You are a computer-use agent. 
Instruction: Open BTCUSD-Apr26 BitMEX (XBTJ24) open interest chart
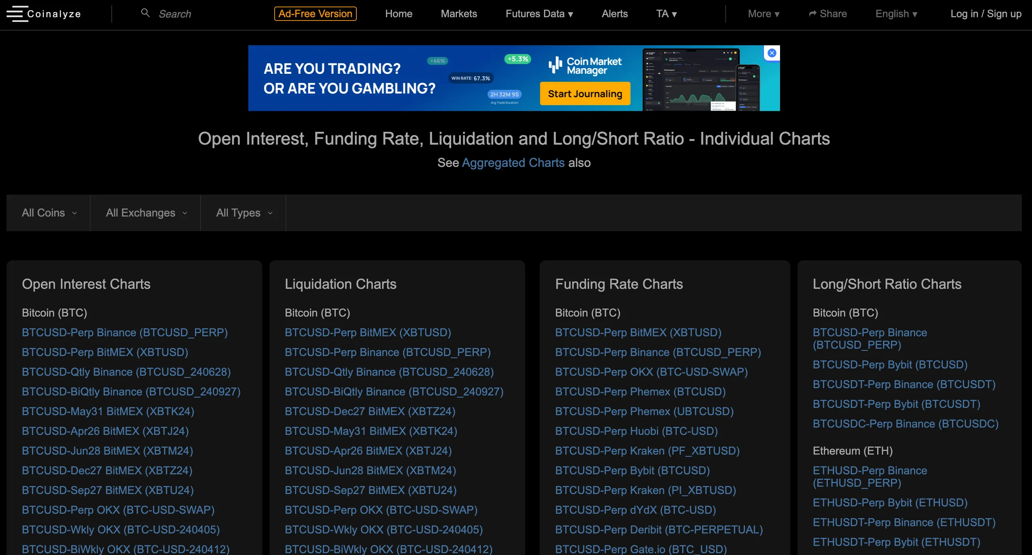105,431
